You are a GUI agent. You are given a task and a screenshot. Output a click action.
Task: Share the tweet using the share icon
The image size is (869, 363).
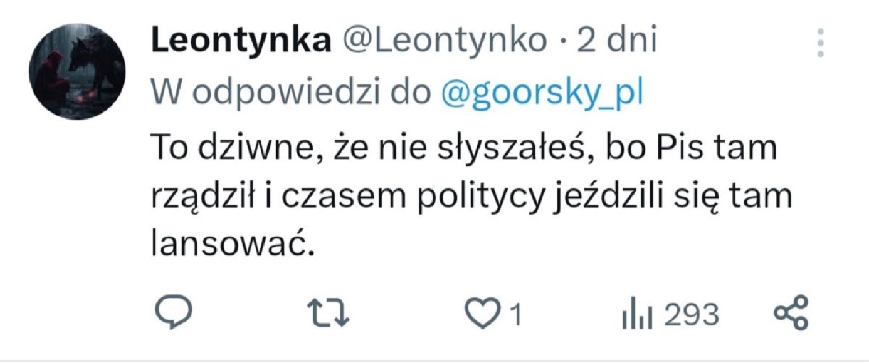tap(792, 314)
